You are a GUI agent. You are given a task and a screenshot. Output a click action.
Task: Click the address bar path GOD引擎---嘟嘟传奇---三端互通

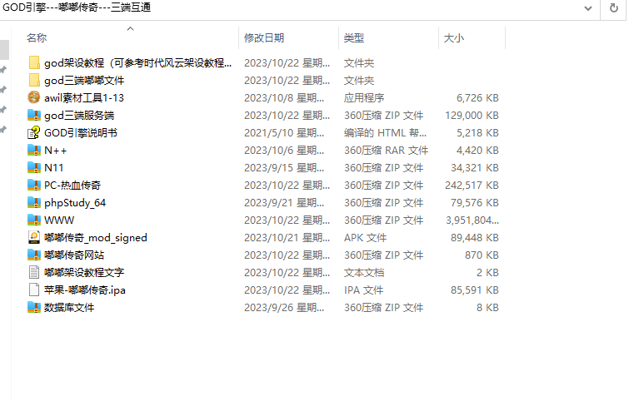tap(77, 7)
